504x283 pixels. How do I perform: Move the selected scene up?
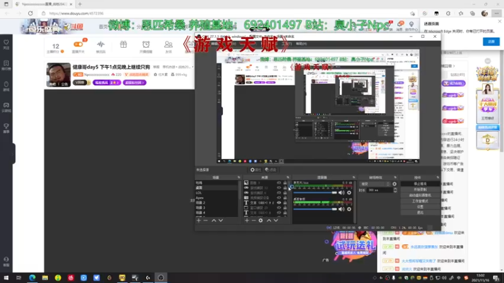(x=214, y=221)
